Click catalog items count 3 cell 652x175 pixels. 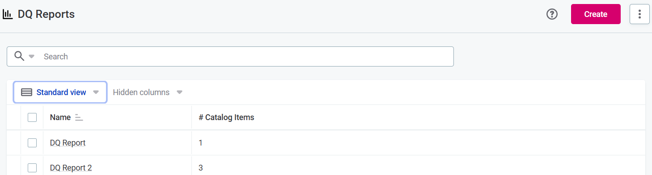click(201, 168)
